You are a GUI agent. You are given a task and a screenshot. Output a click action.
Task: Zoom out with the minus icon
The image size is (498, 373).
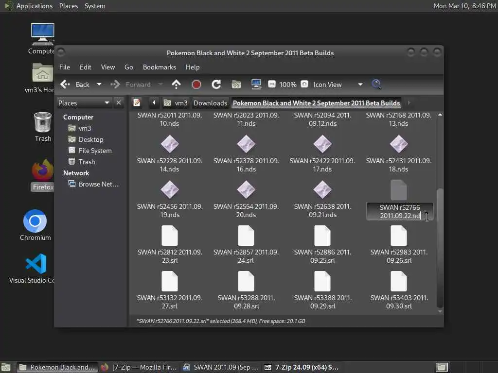click(271, 85)
